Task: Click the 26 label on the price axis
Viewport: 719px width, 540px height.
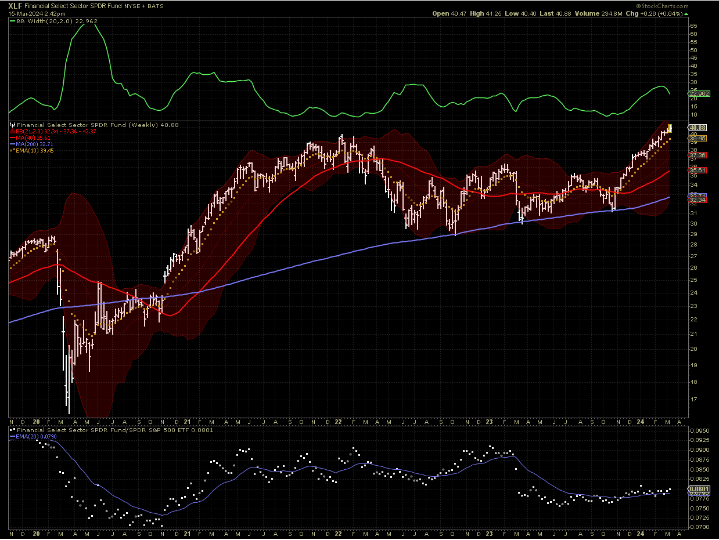Action: (x=693, y=267)
